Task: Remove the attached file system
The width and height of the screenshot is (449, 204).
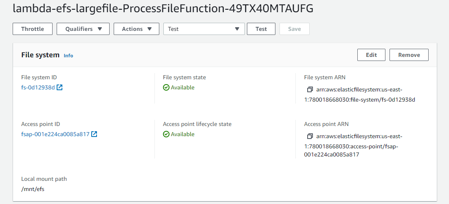Action: click(x=409, y=55)
